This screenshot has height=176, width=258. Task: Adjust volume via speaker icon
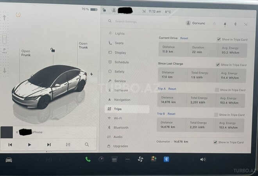(203, 160)
